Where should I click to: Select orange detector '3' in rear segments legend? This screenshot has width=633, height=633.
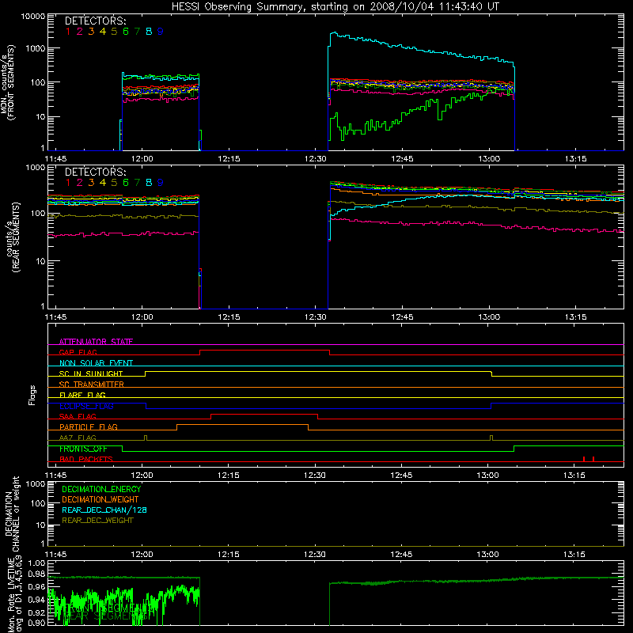pyautogui.click(x=91, y=183)
